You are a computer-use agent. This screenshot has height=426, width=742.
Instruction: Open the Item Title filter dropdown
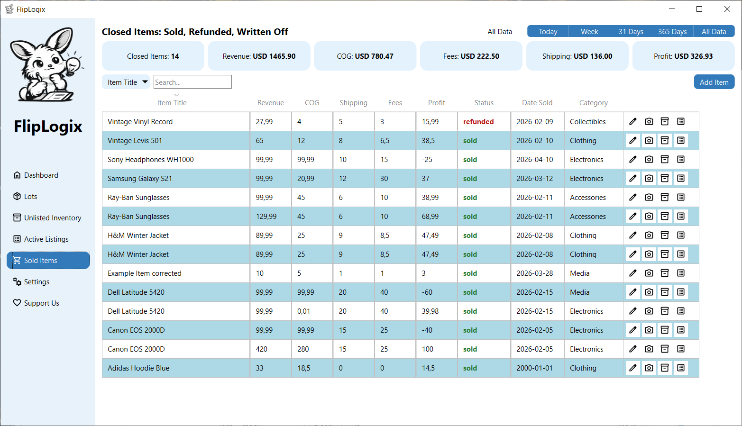(x=126, y=82)
